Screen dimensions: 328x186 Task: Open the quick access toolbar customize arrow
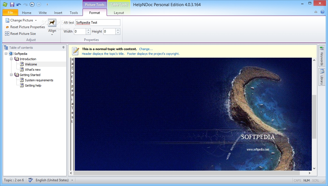pos(47,4)
